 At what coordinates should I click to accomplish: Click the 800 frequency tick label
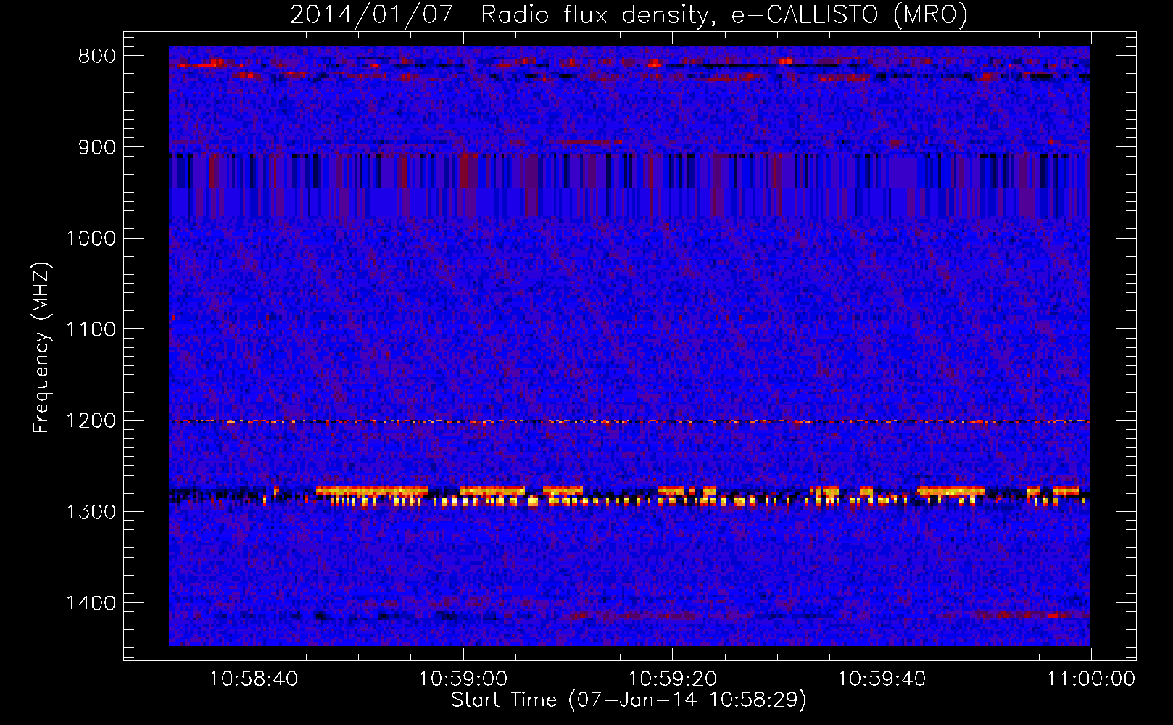pos(97,57)
